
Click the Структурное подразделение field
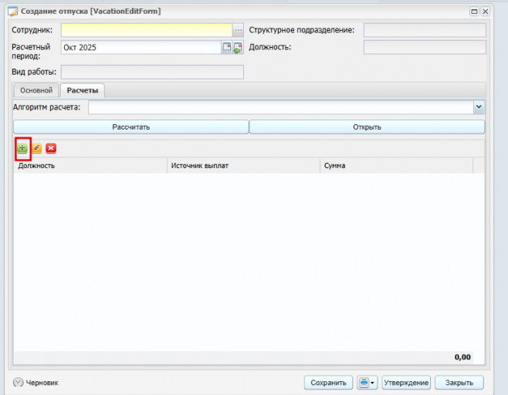click(425, 30)
